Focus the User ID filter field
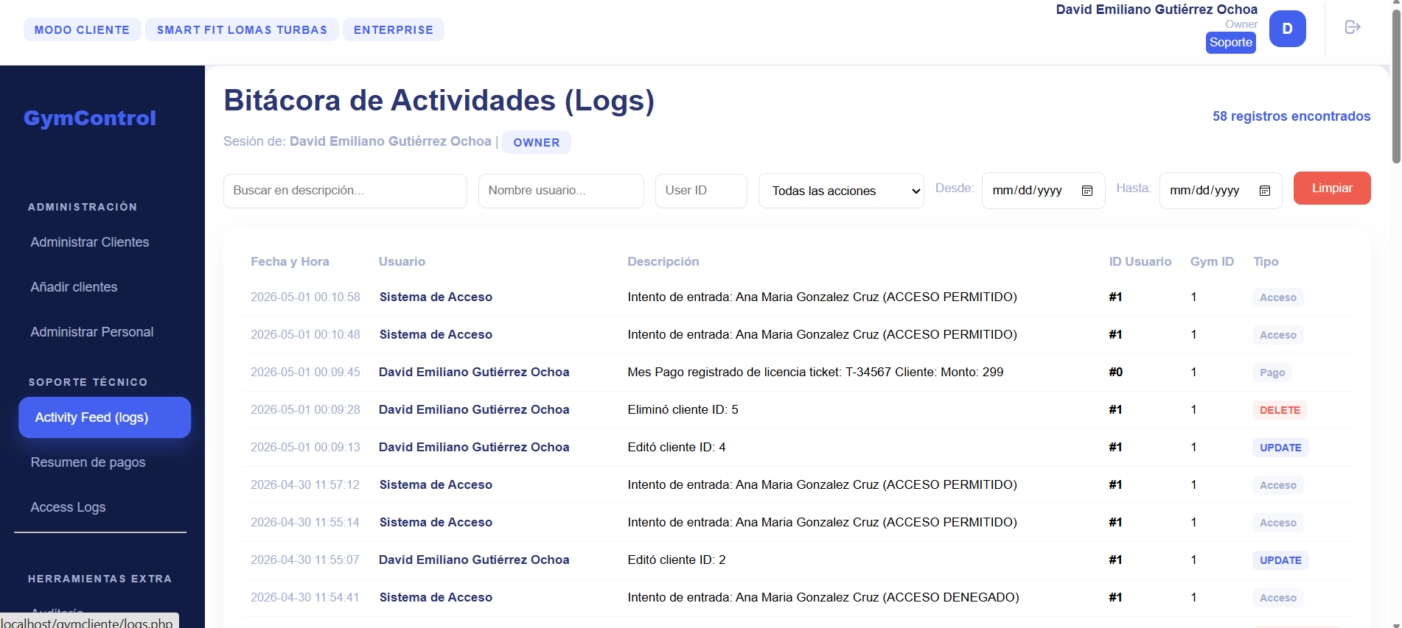 click(701, 191)
